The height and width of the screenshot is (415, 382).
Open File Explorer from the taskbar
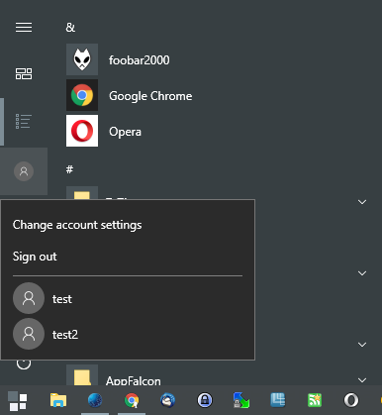58,400
